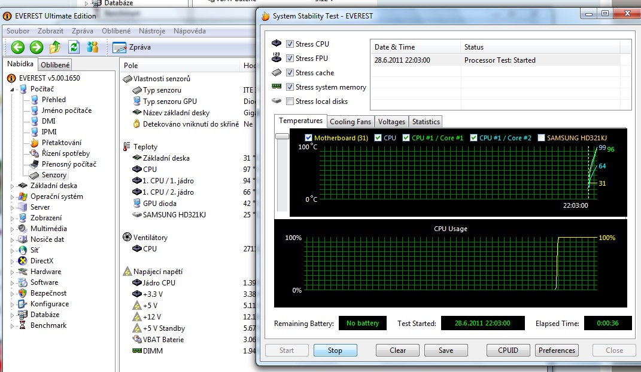Click the CPU chip icon beside Stress CPU
The image size is (641, 372).
coord(277,43)
